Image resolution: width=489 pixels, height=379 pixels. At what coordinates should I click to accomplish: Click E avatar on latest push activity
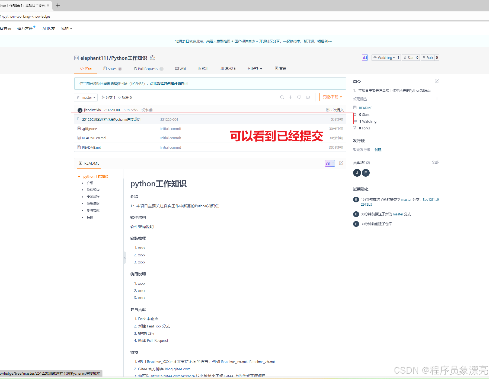click(x=356, y=200)
